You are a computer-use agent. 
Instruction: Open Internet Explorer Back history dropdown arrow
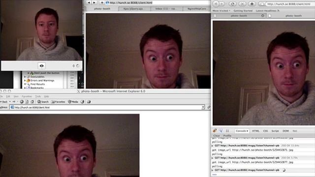tap(10, 102)
